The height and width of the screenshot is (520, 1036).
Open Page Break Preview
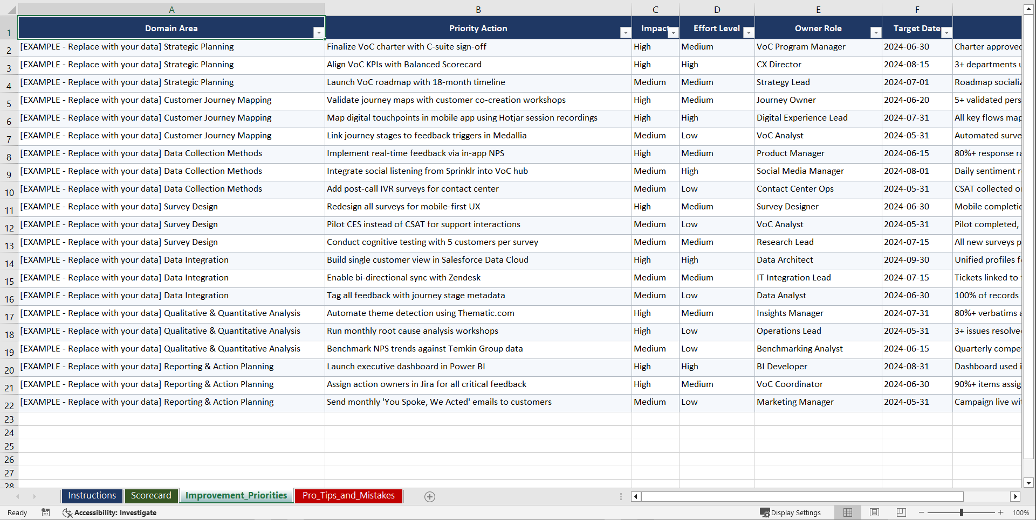pyautogui.click(x=901, y=512)
